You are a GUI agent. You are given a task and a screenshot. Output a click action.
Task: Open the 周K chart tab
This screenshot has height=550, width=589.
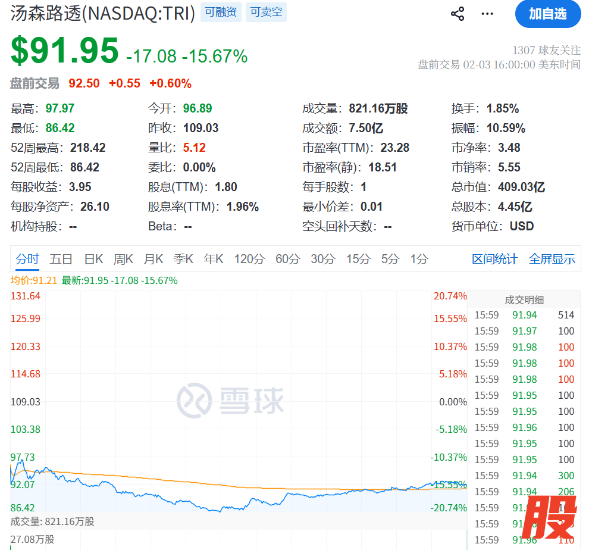pos(123,259)
